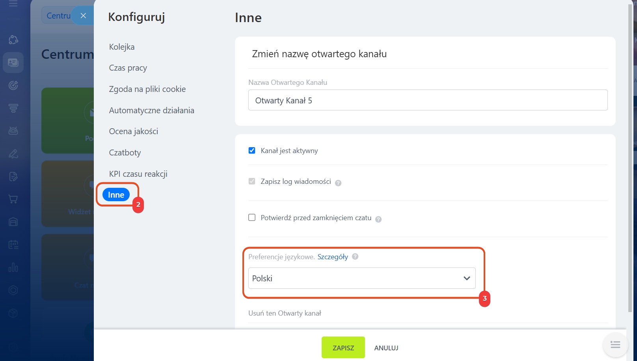The width and height of the screenshot is (637, 361).
Task: Click the bar chart analytics sidebar icon
Action: (x=13, y=267)
